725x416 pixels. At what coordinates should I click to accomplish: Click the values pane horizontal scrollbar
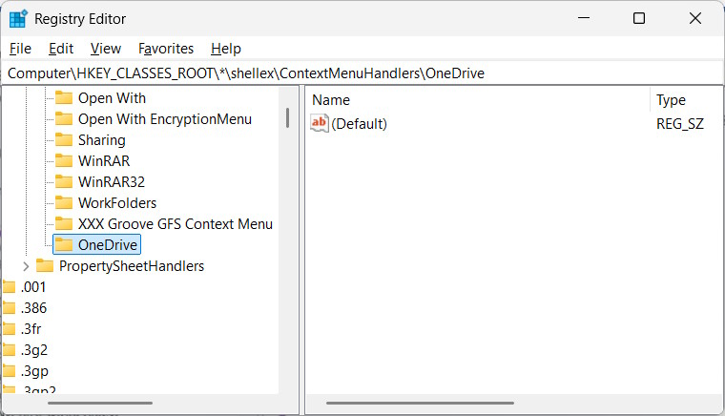pyautogui.click(x=420, y=403)
